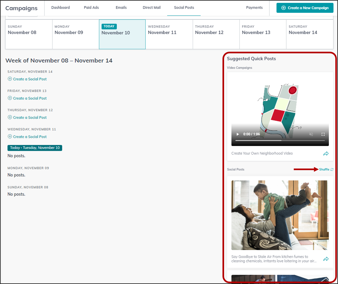This screenshot has height=284, width=338.
Task: Switch to the Paid Ads tab
Action: 91,8
